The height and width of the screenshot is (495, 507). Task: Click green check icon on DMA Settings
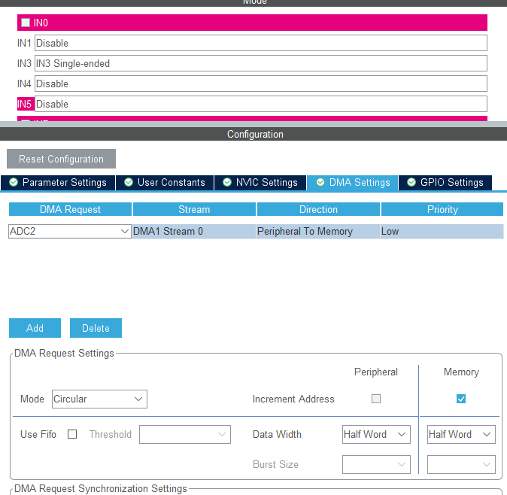tap(320, 182)
